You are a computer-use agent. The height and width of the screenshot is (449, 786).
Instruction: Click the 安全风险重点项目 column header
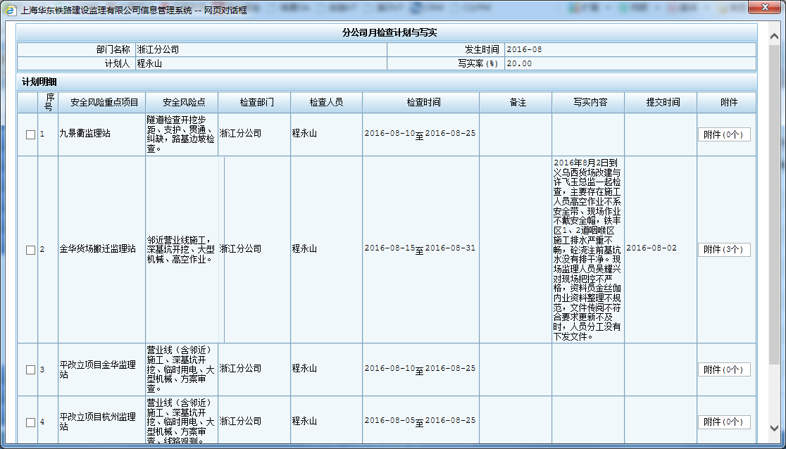point(99,103)
